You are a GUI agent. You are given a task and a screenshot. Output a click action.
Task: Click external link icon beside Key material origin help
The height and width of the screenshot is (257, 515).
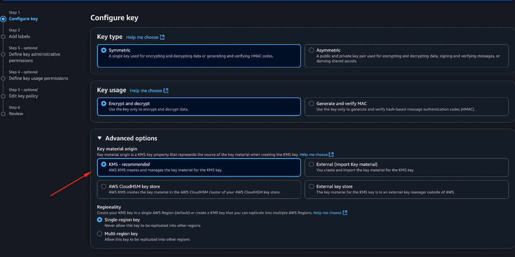[331, 155]
